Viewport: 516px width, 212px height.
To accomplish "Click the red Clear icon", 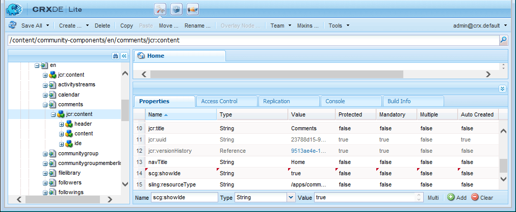I will 475,197.
